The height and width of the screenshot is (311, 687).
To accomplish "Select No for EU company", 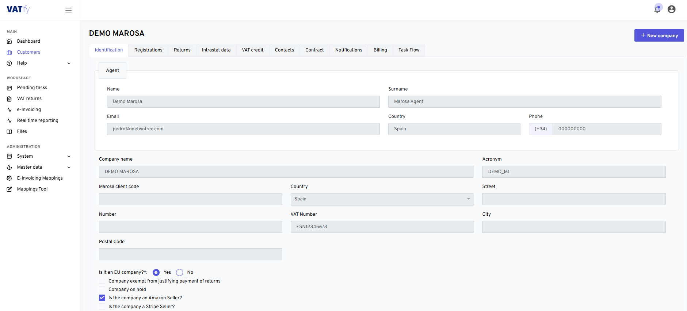I will (x=179, y=273).
